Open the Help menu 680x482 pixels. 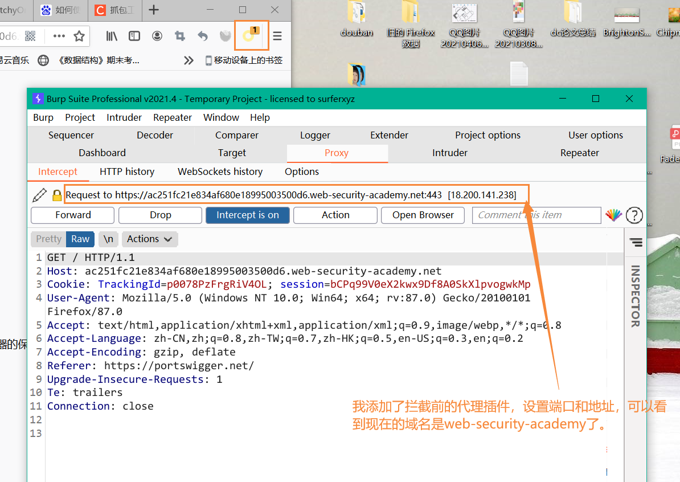pos(260,117)
